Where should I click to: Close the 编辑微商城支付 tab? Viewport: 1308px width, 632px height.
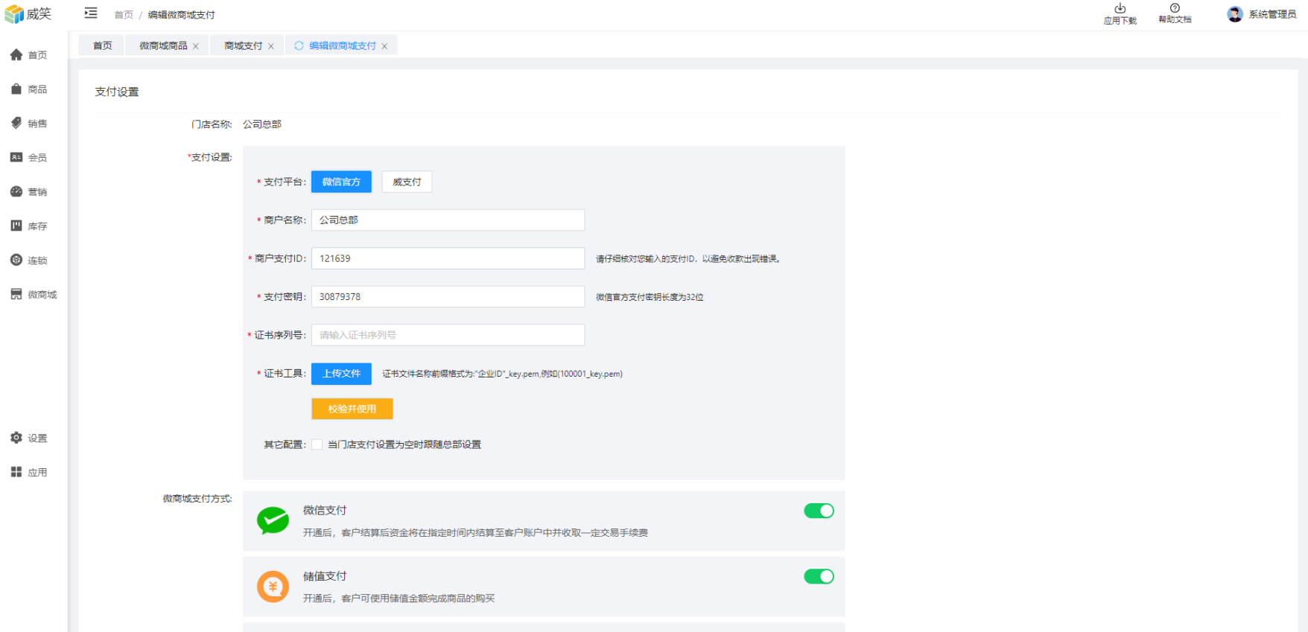pyautogui.click(x=384, y=47)
